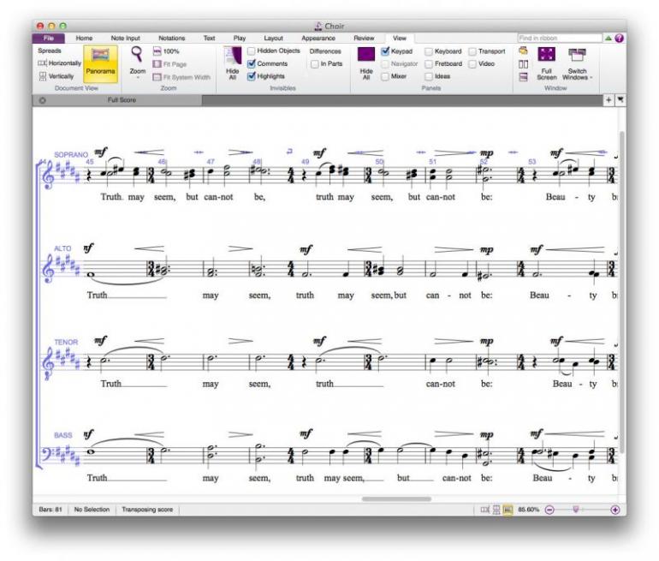This screenshot has width=659, height=561.
Task: Zoom out with minus button
Action: [549, 510]
